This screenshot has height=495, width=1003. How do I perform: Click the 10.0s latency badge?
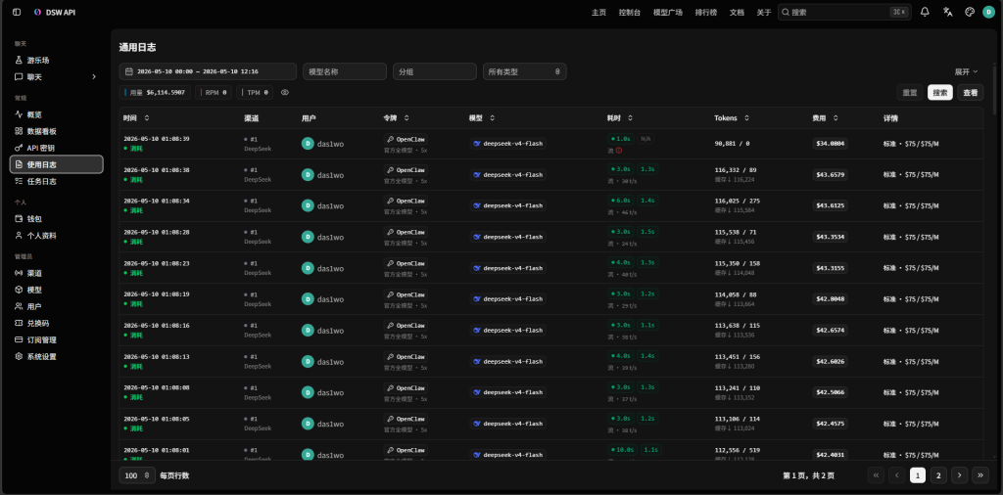[x=622, y=449]
